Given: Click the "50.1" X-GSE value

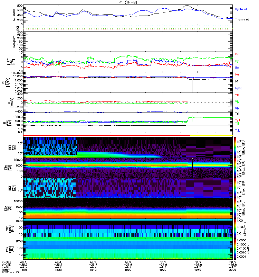Looking at the screenshot, I should pyautogui.click(x=163, y=262).
